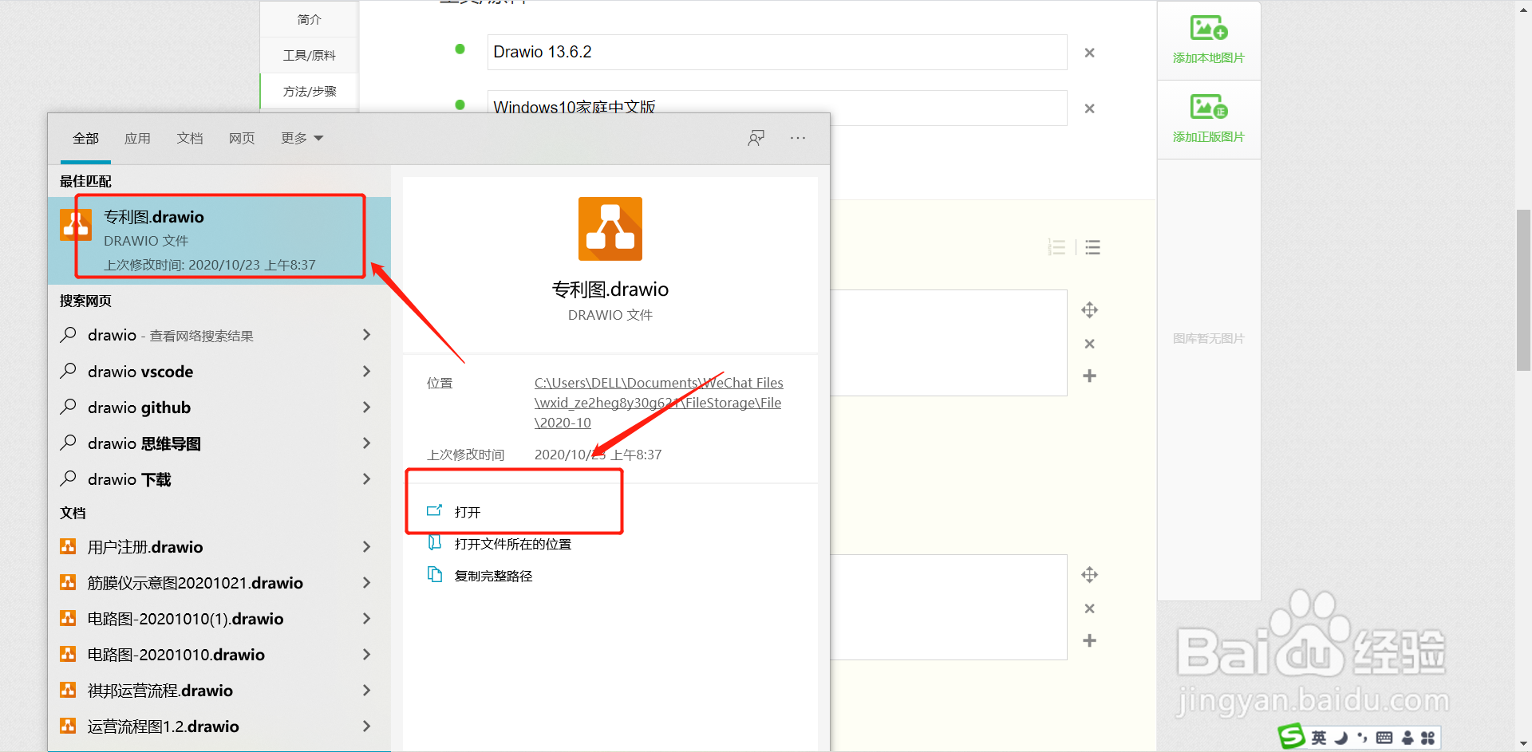Click 打开文件所在的位置 option
Viewport: 1532px width, 752px height.
click(x=513, y=544)
